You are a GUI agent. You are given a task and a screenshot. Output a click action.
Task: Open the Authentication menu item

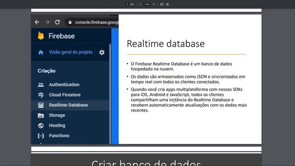pyautogui.click(x=64, y=85)
